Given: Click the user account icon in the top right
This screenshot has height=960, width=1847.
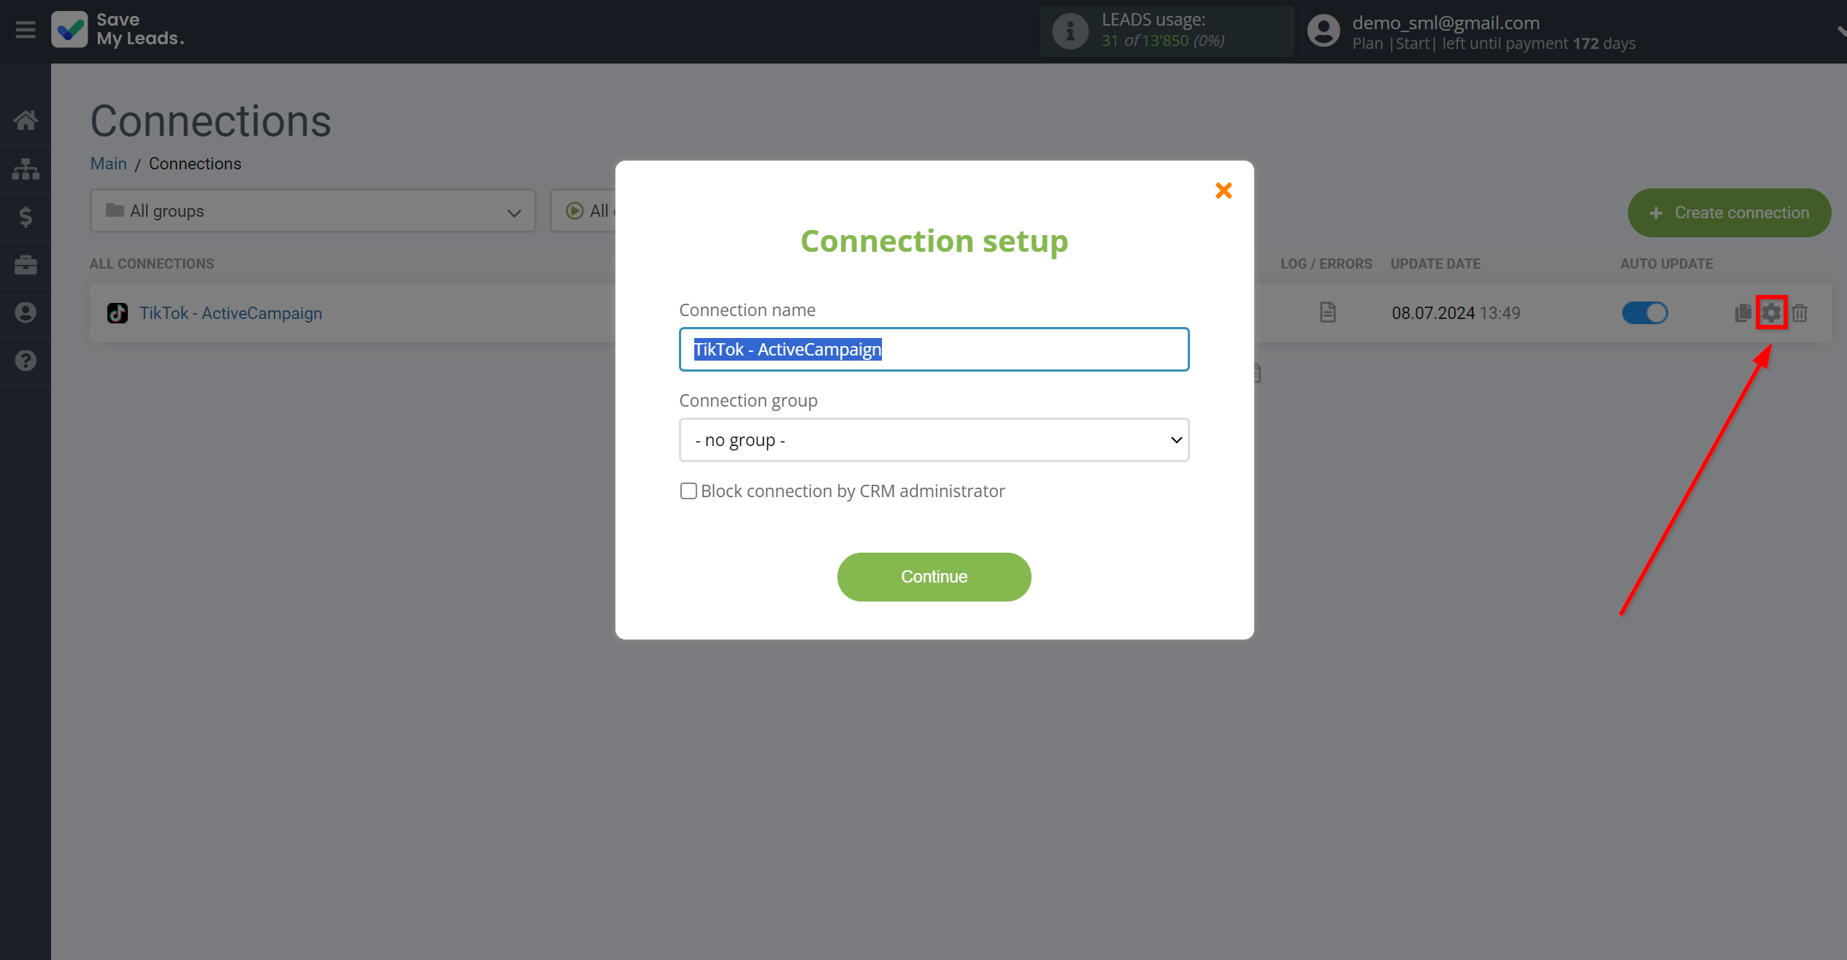Looking at the screenshot, I should [x=1323, y=31].
